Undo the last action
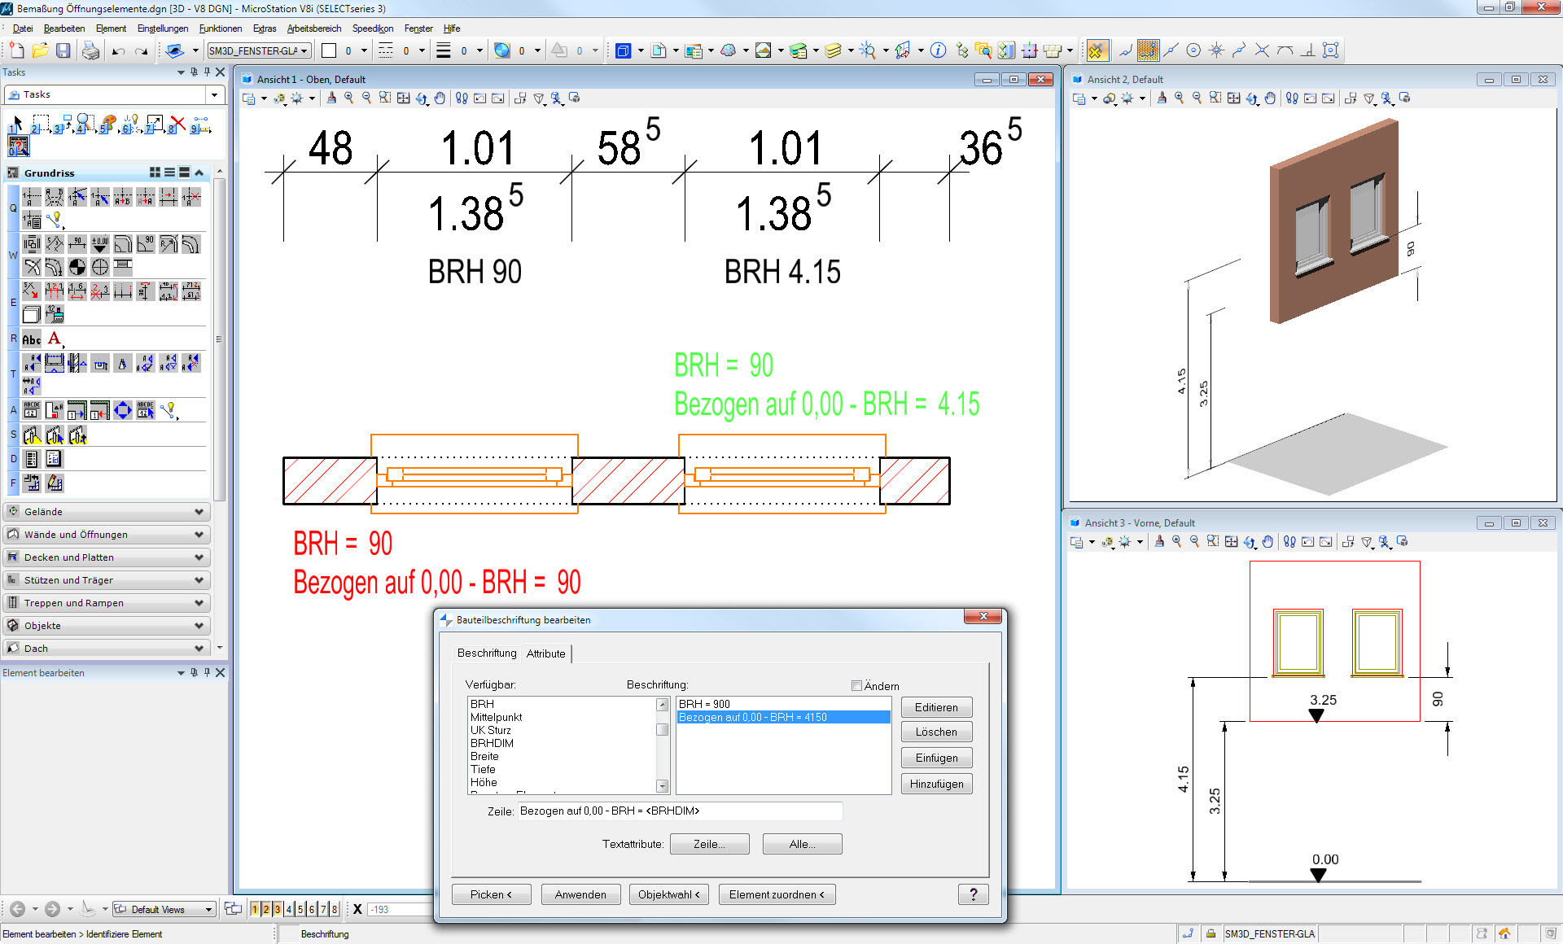Viewport: 1563px width, 944px height. click(119, 50)
